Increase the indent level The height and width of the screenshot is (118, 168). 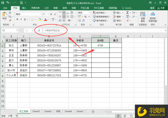(64, 20)
